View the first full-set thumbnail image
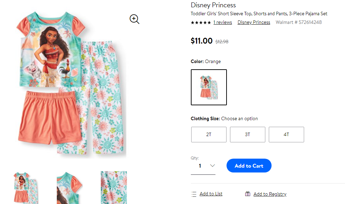Viewport: 345px width, 204px height. click(26, 188)
